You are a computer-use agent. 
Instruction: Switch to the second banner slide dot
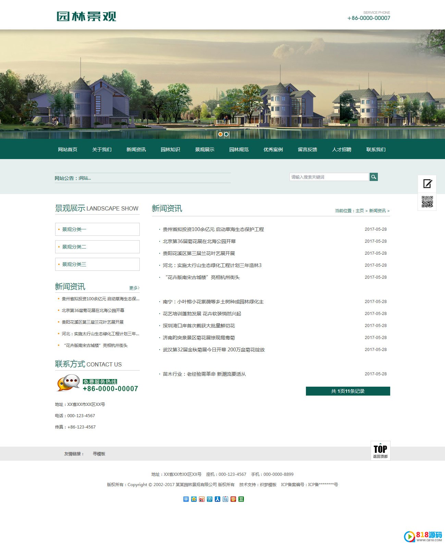coord(226,134)
